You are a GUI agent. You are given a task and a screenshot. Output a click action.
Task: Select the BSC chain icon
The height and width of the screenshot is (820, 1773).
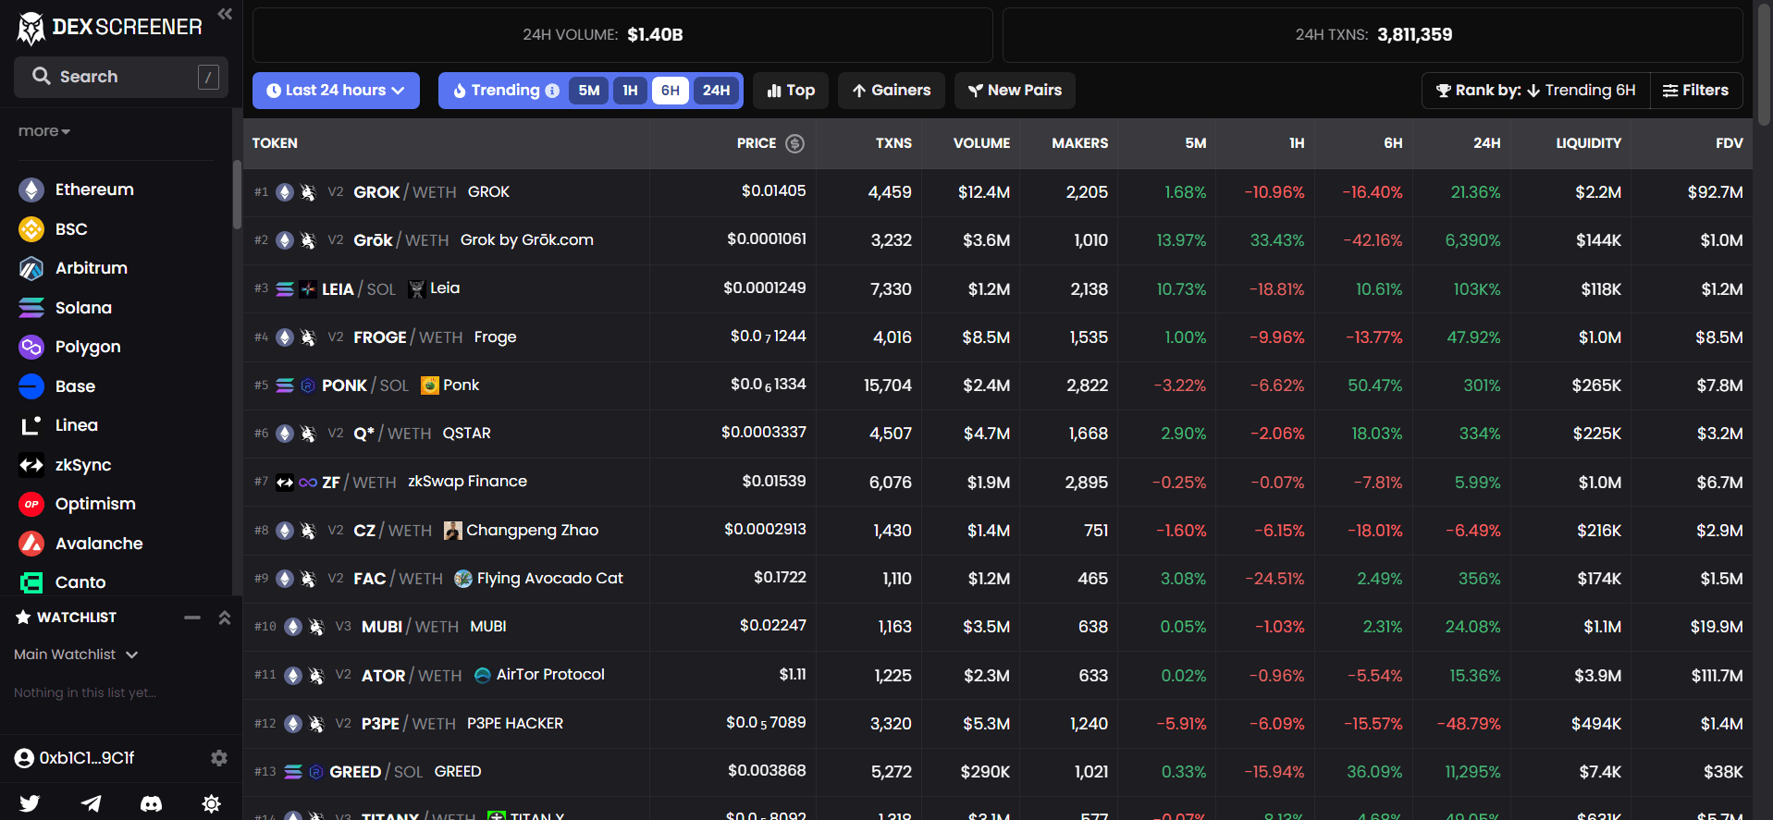click(31, 229)
